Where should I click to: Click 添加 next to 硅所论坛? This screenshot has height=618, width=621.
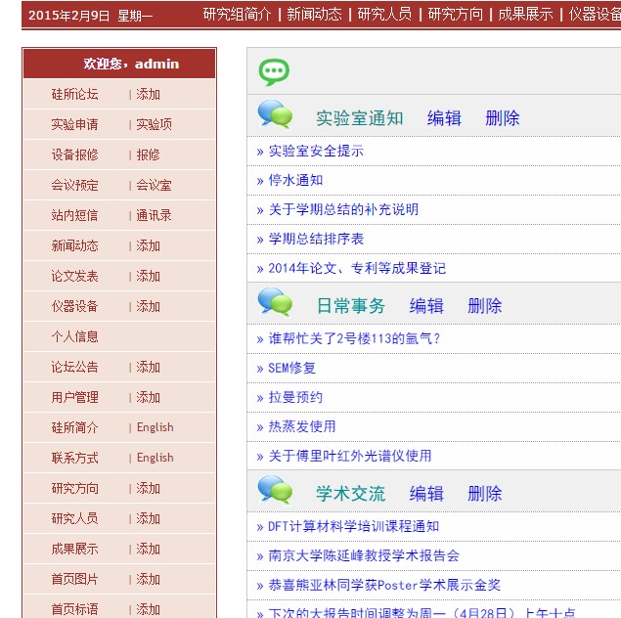click(x=148, y=94)
